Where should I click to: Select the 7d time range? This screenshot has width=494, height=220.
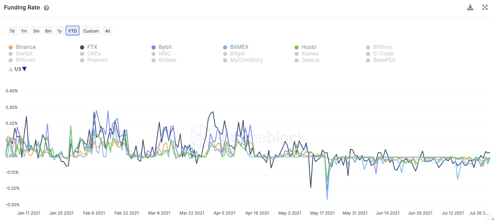12,31
